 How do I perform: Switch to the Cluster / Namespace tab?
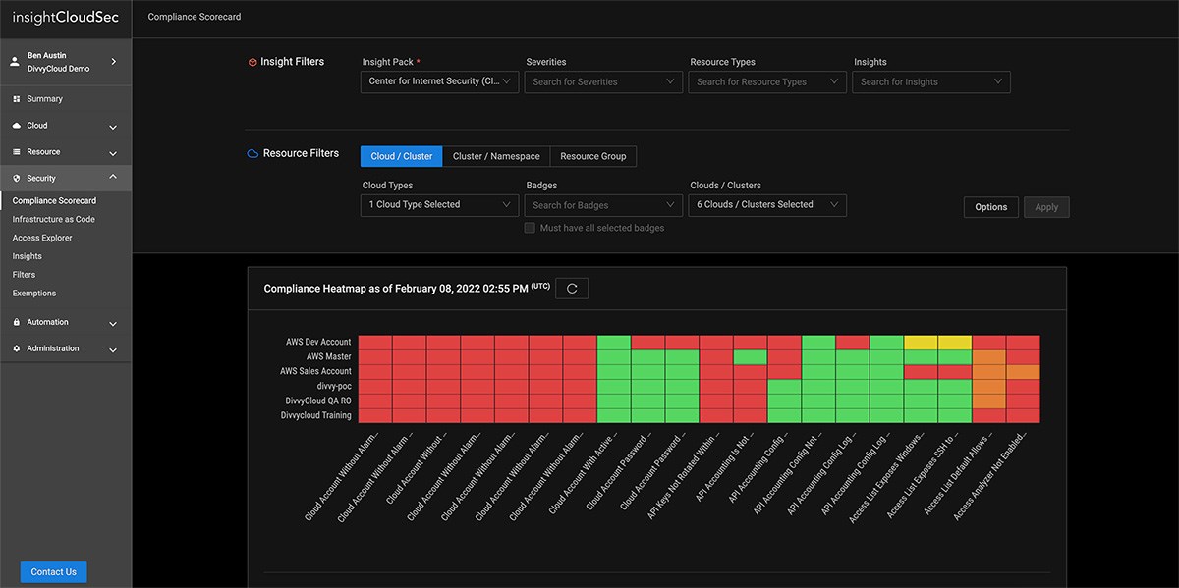point(496,156)
